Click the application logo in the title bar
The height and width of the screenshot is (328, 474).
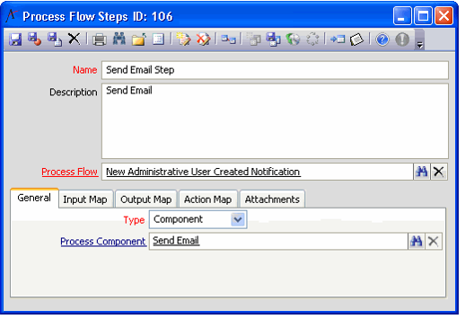[12, 16]
